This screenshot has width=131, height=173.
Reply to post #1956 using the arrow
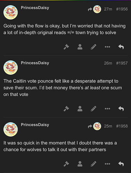tap(121, 47)
